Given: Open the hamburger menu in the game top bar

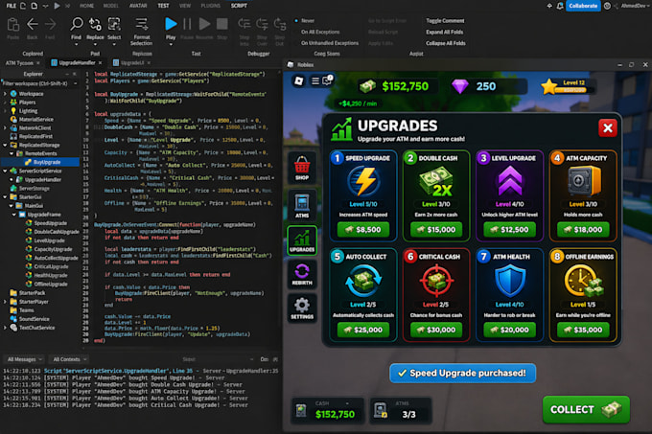Looking at the screenshot, I should tap(315, 80).
